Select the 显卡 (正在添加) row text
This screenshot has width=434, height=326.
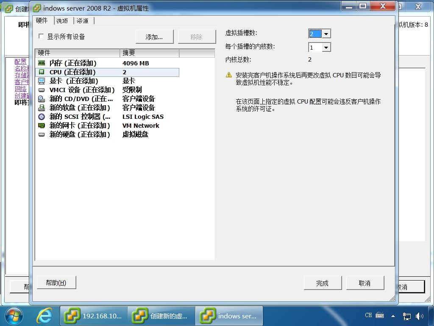(74, 81)
